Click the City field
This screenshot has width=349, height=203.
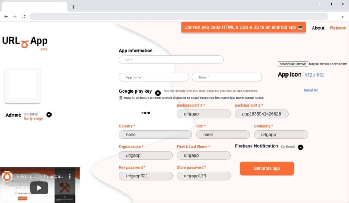click(x=223, y=135)
